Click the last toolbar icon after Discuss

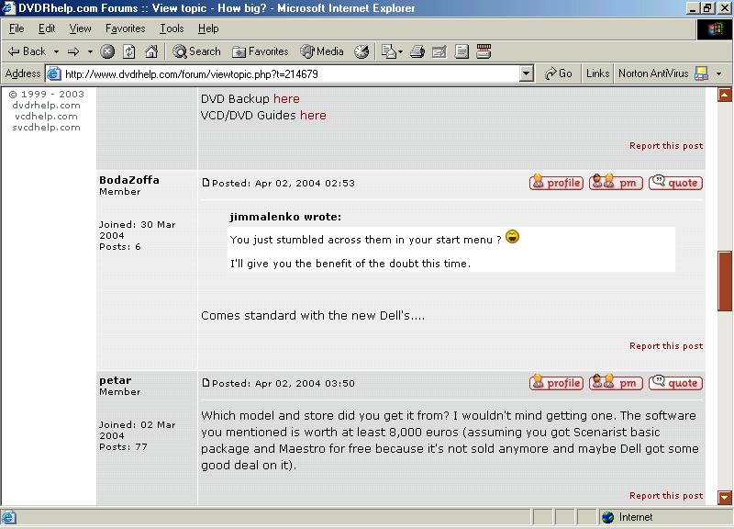pos(484,51)
